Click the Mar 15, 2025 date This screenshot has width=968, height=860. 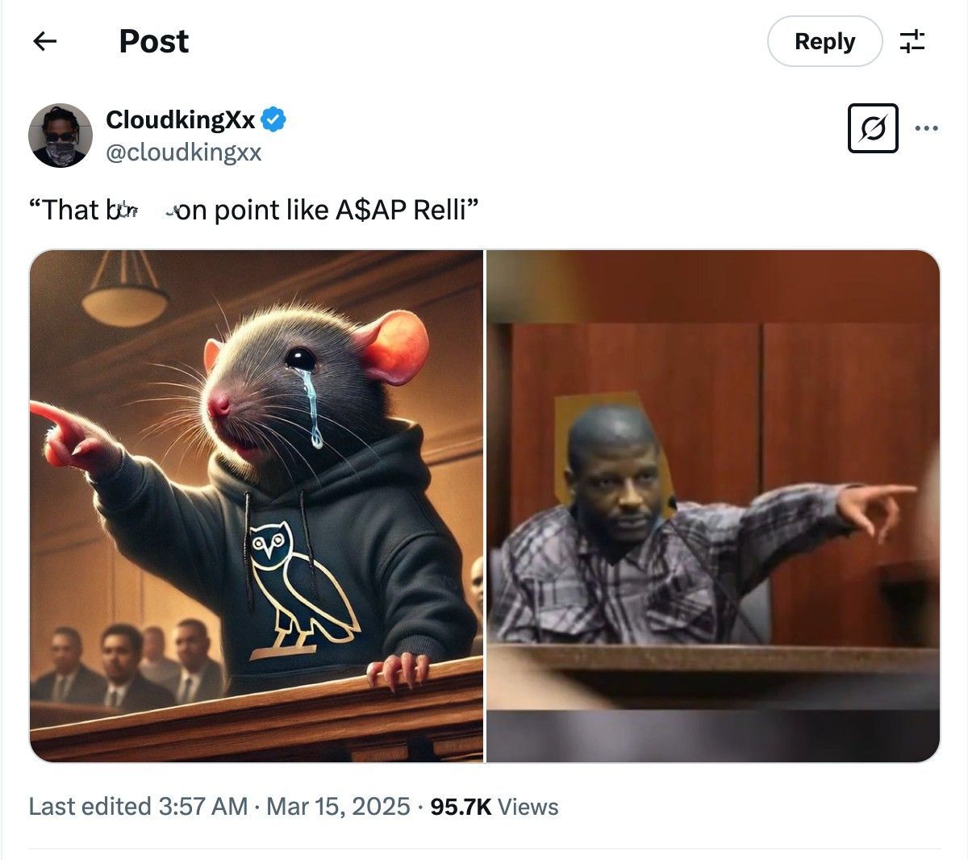pos(338,807)
